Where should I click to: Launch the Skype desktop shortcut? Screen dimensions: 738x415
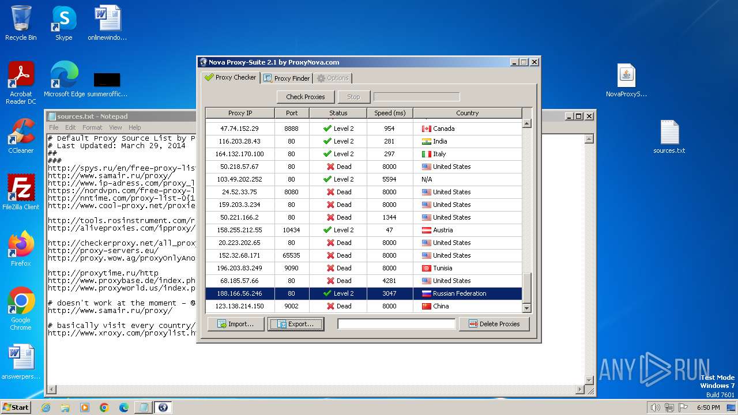(x=63, y=23)
